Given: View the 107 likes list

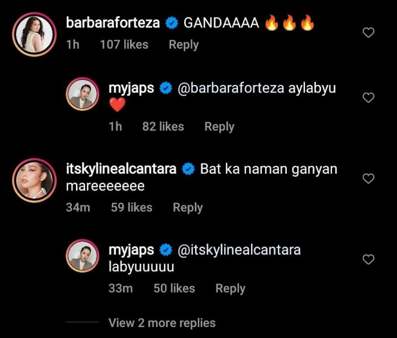Looking at the screenshot, I should click(124, 45).
